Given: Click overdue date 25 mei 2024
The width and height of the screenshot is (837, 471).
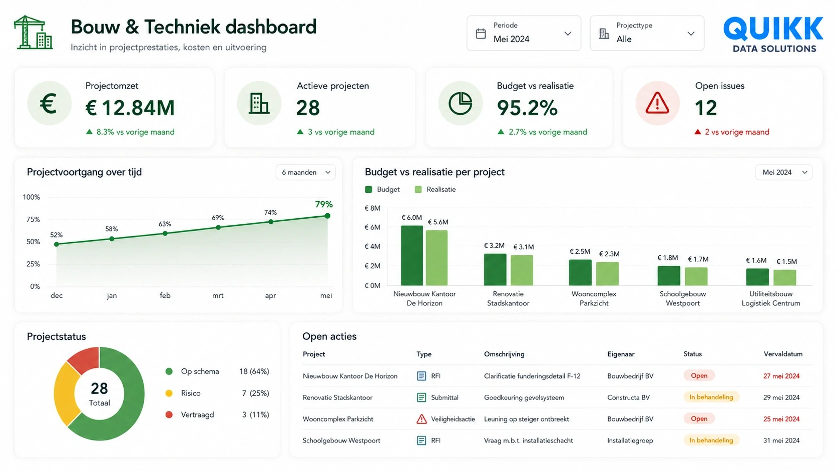Looking at the screenshot, I should 781,419.
